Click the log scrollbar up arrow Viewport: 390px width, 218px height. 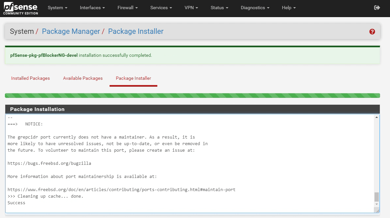377,117
